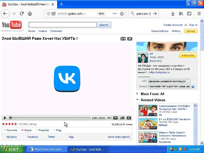Go back with the browser back arrow
The height and width of the screenshot is (153, 204).
[5, 14]
